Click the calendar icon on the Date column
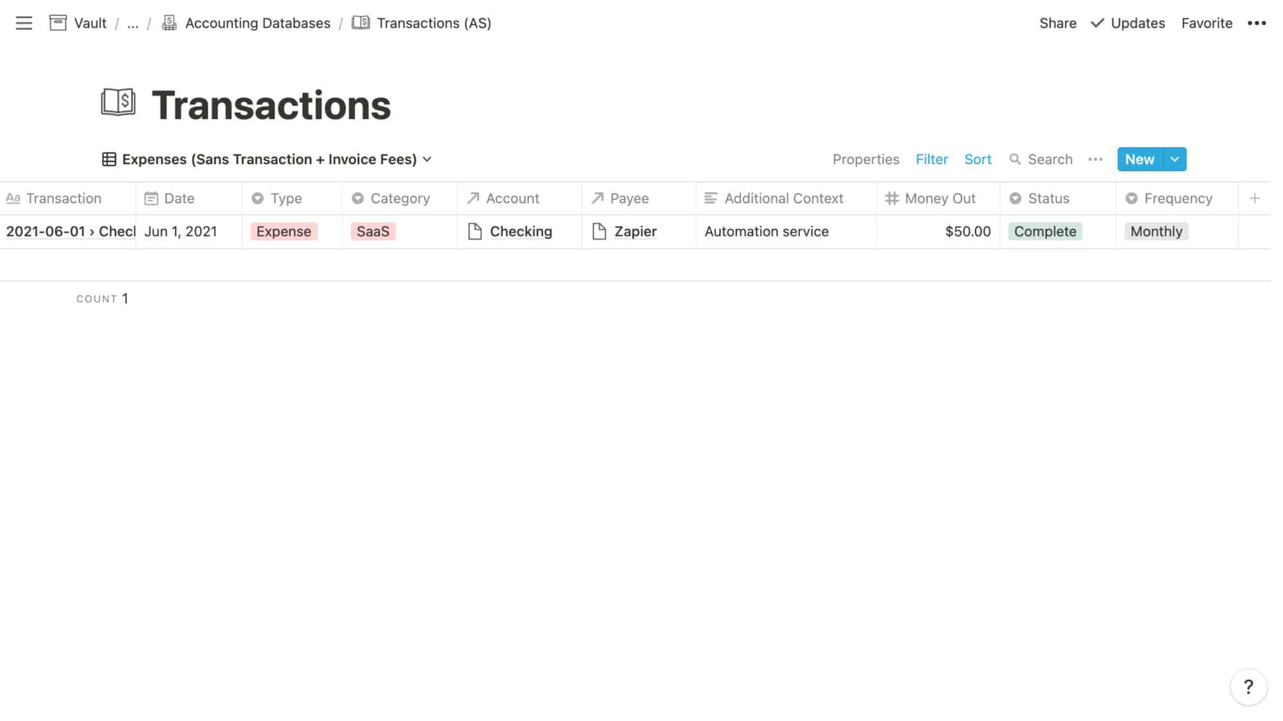 pyautogui.click(x=151, y=199)
